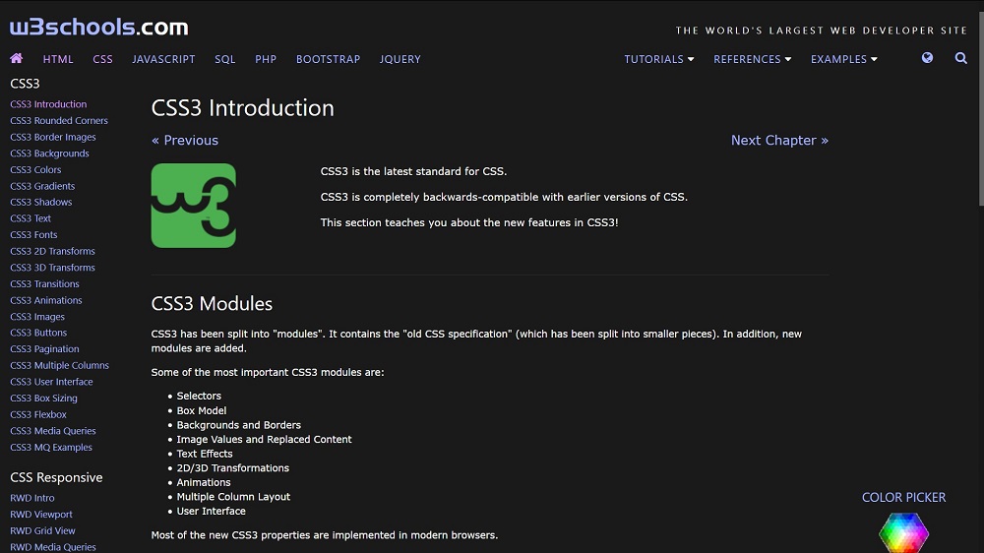Navigate to CSS3 Flexbox chapter
This screenshot has width=984, height=553.
coord(38,415)
